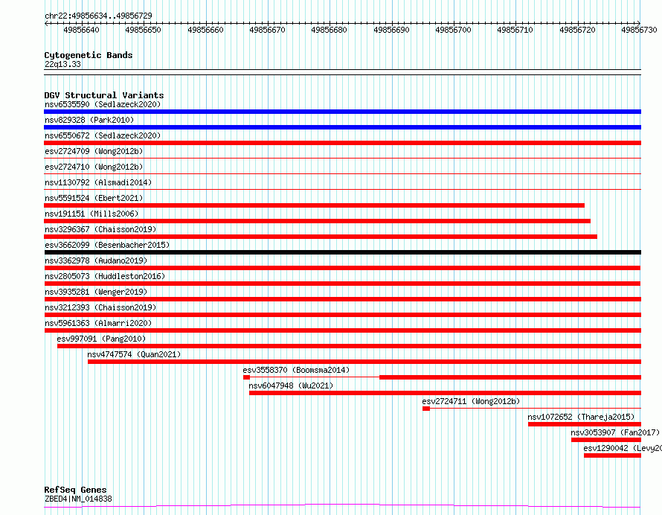Select the nsv3362978 (Audano2019) label

96,260
